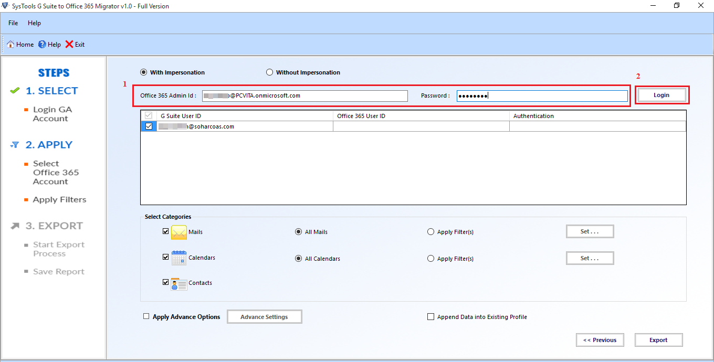Select the @soharcoas.com user ID cell

click(x=245, y=126)
